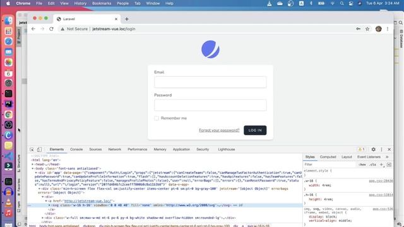This screenshot has height=227, width=404.
Task: Click the LOG IN button
Action: (x=255, y=131)
